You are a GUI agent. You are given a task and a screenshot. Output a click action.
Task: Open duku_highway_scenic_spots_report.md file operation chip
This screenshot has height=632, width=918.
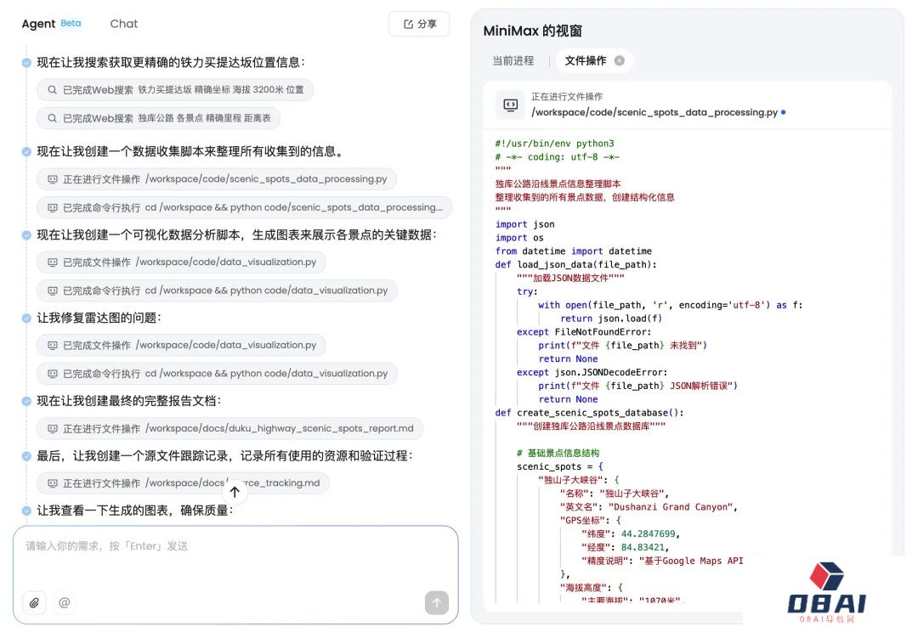click(229, 429)
